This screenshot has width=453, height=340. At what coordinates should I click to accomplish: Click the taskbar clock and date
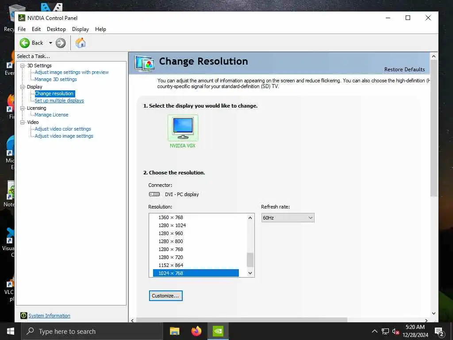pyautogui.click(x=415, y=331)
